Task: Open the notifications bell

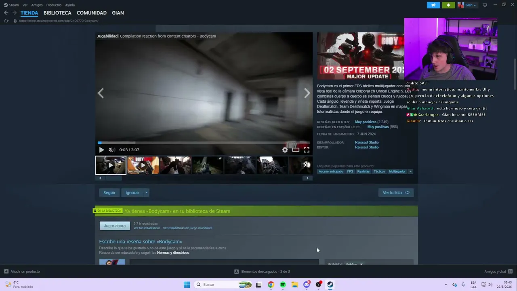Action: pyautogui.click(x=448, y=5)
